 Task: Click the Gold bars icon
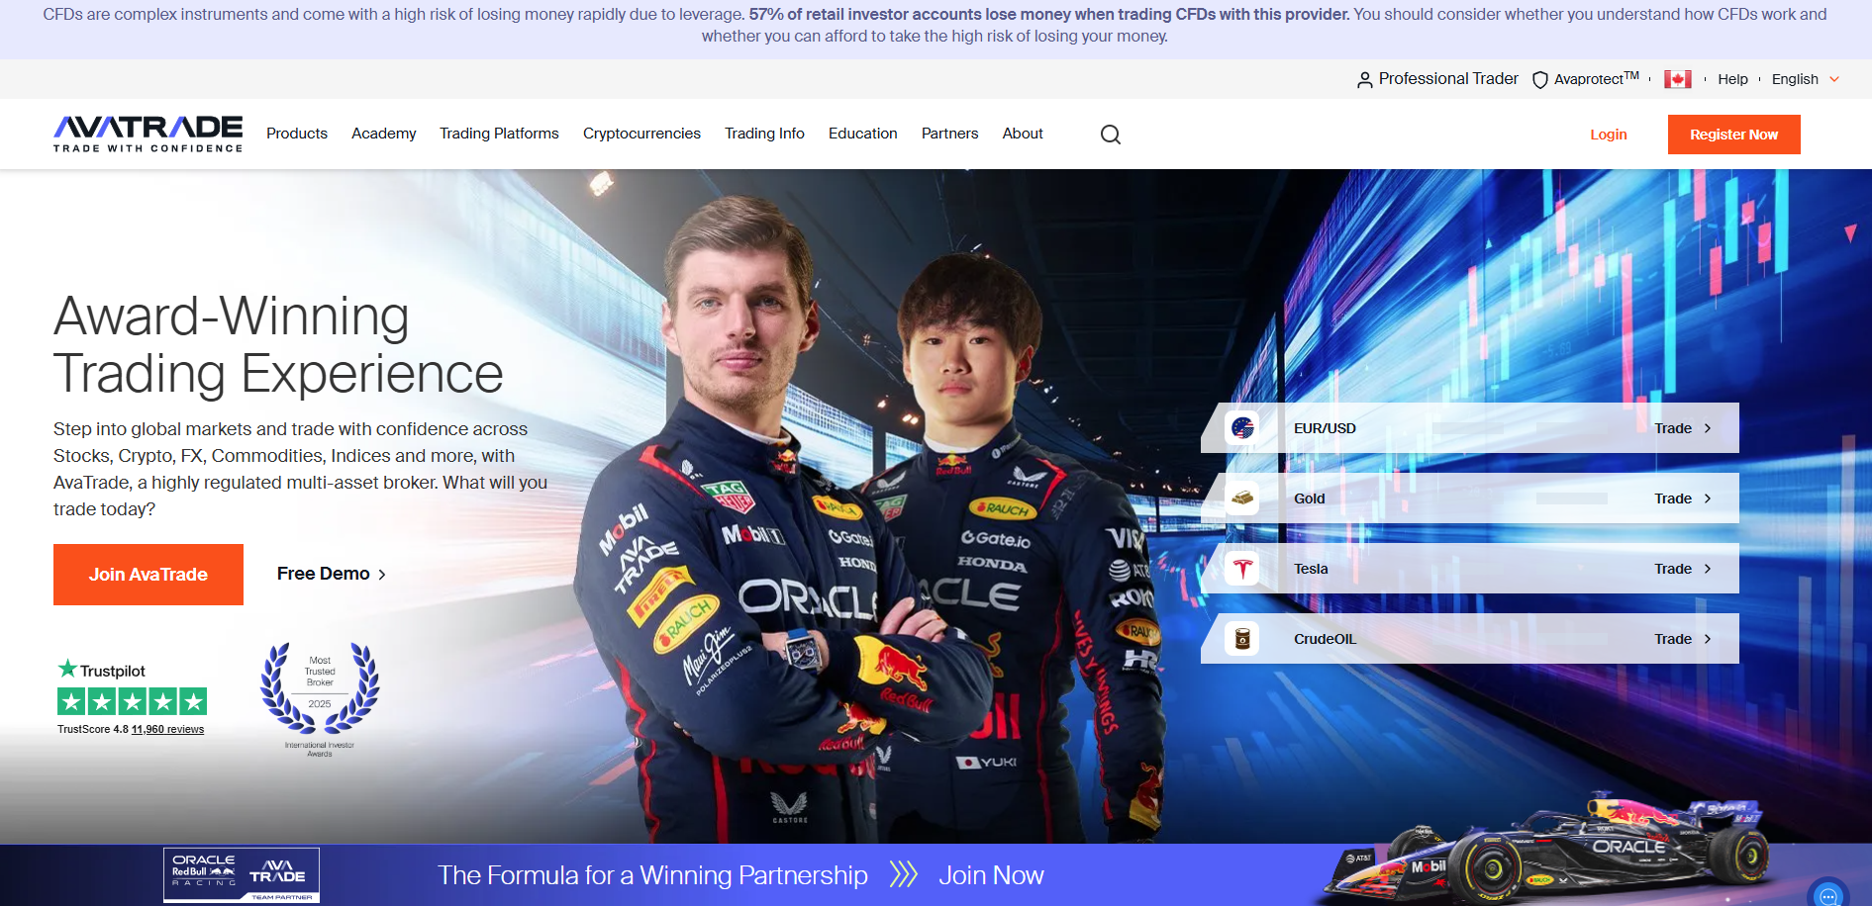point(1242,498)
